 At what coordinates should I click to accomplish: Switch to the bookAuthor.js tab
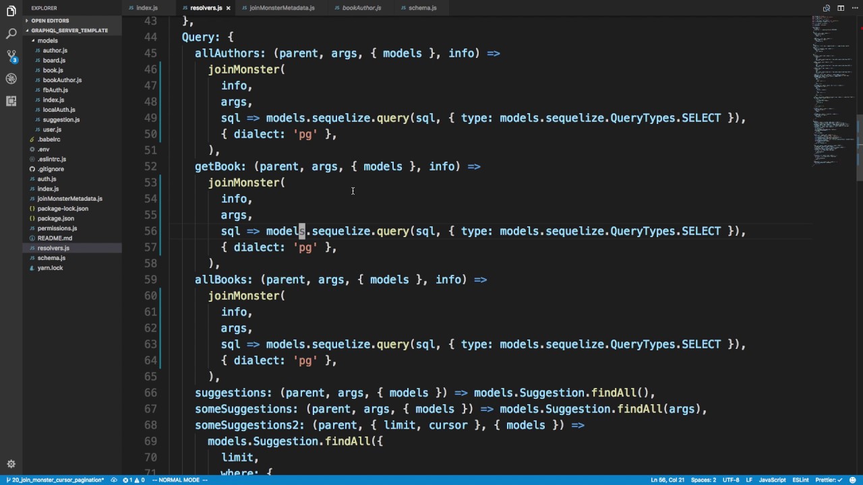(x=361, y=8)
